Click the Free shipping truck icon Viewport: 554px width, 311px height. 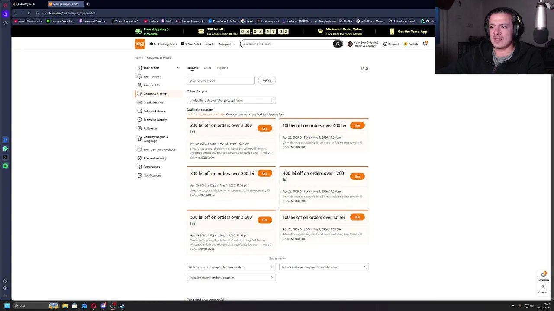pyautogui.click(x=138, y=31)
